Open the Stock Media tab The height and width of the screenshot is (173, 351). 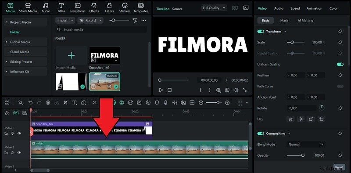click(28, 8)
